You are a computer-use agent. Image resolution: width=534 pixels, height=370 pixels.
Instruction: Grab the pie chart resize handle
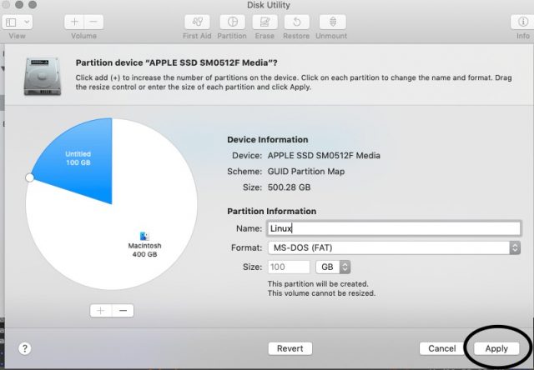30,177
